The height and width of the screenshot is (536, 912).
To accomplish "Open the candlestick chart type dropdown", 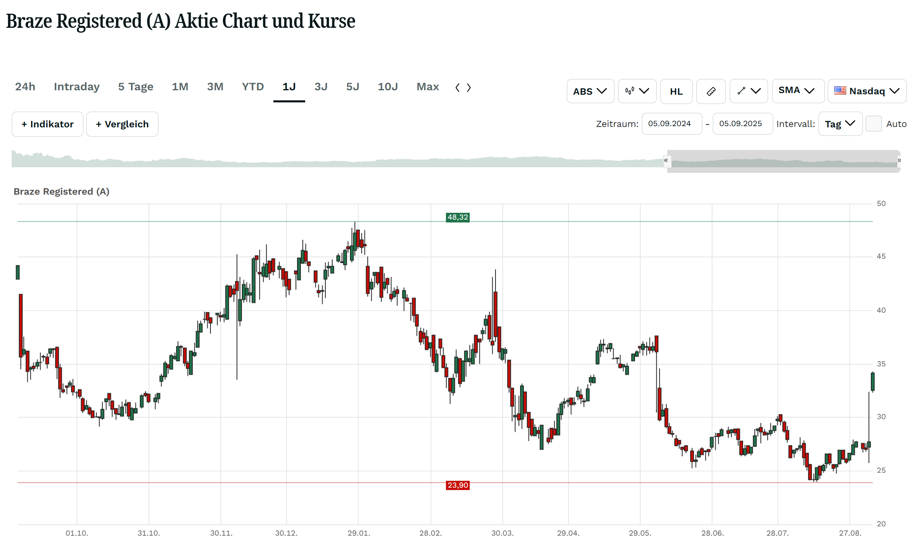I will click(637, 91).
